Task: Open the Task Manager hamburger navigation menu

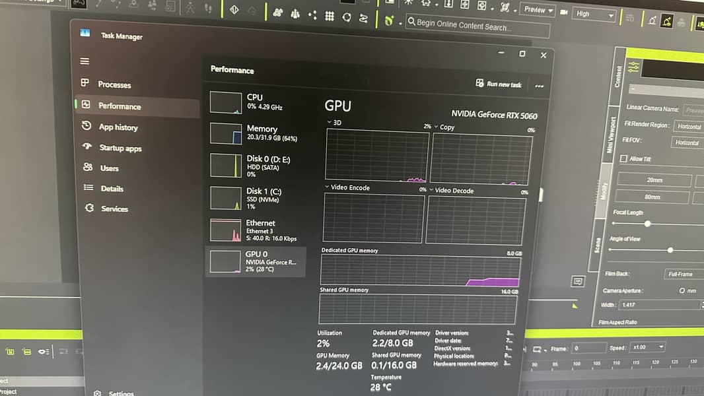Action: click(x=85, y=61)
